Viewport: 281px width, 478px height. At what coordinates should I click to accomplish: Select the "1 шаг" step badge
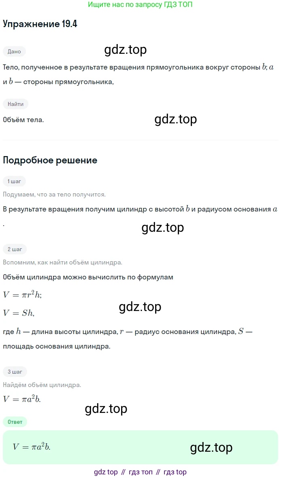[x=14, y=181]
